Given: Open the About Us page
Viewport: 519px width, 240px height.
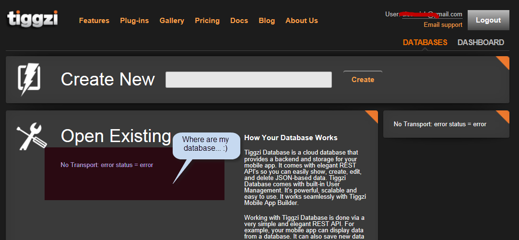Looking at the screenshot, I should [302, 21].
